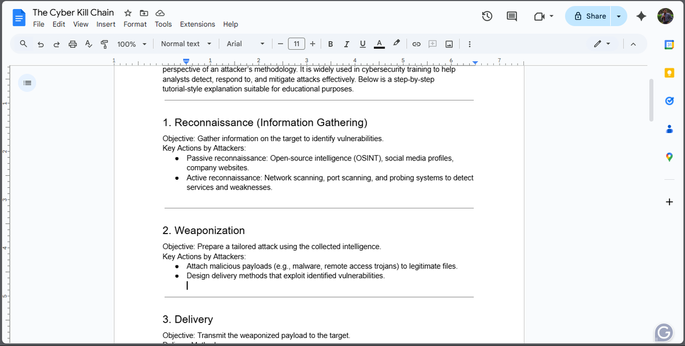This screenshot has width=685, height=346.
Task: Open the Format menu
Action: [135, 24]
